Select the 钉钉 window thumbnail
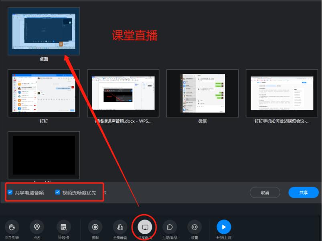The height and width of the screenshot is (241, 322). point(44,93)
